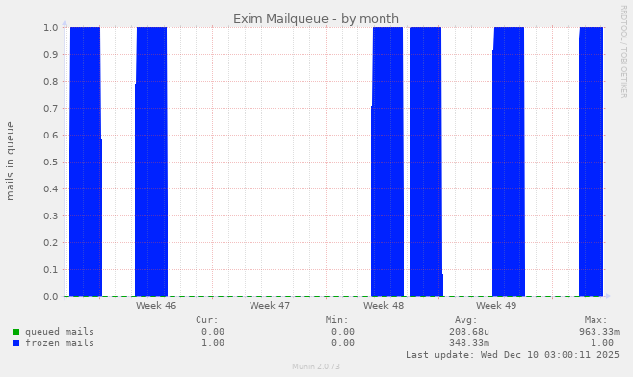Click the "0.3" y-axis tick label
Viewport: 633px width, 377px height.
[51, 215]
